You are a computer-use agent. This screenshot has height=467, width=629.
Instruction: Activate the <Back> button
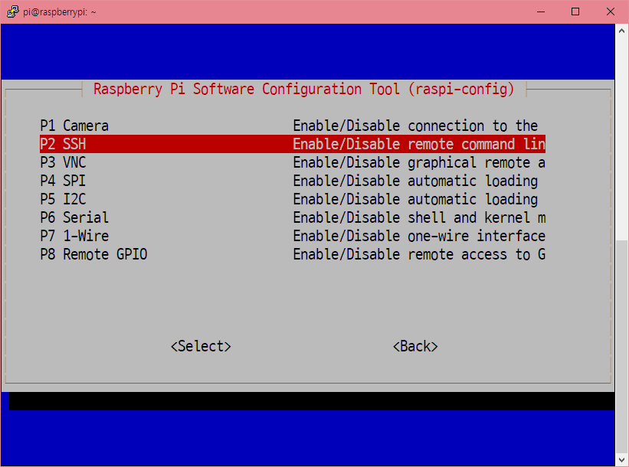tap(415, 346)
